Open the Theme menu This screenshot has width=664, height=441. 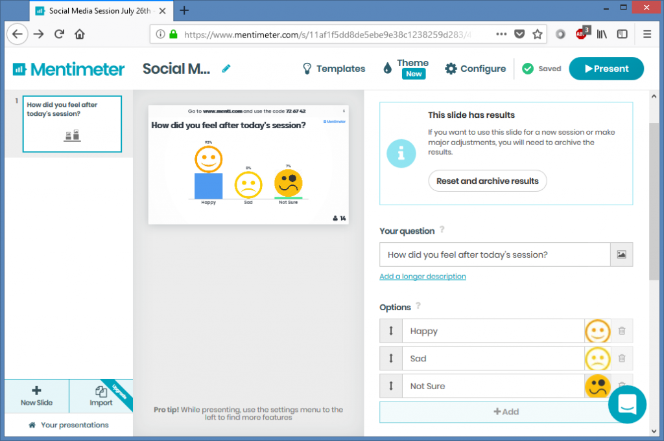pos(406,69)
